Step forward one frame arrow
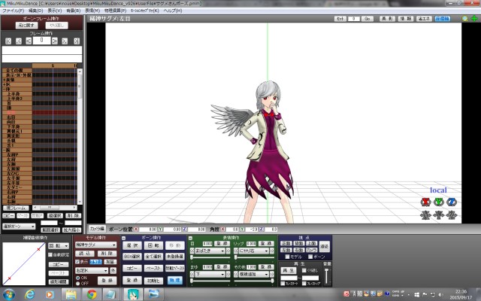Screen dimensions: 481x301 (x=55, y=41)
